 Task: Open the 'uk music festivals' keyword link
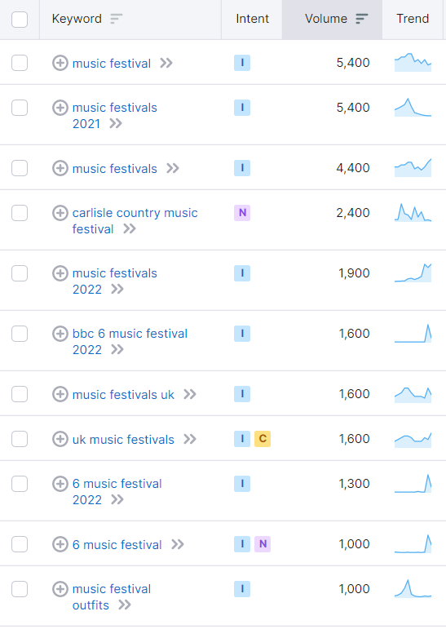click(x=123, y=440)
